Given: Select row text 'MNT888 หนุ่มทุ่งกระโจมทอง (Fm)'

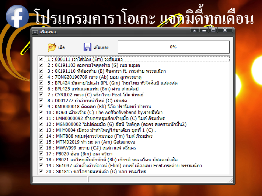Looking at the screenshot, I should (x=90, y=136).
